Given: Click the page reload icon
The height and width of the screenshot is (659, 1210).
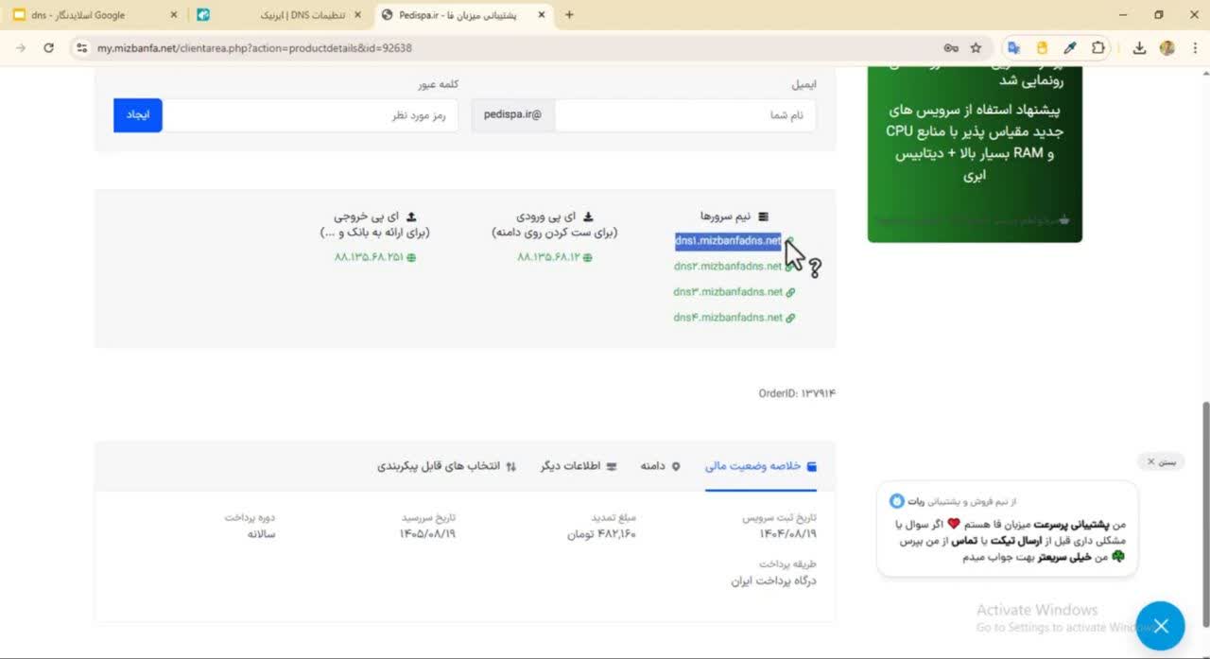Looking at the screenshot, I should [48, 45].
